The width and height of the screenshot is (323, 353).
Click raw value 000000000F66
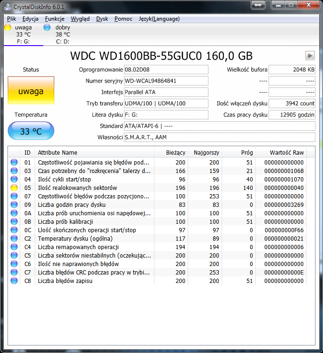tap(284, 230)
